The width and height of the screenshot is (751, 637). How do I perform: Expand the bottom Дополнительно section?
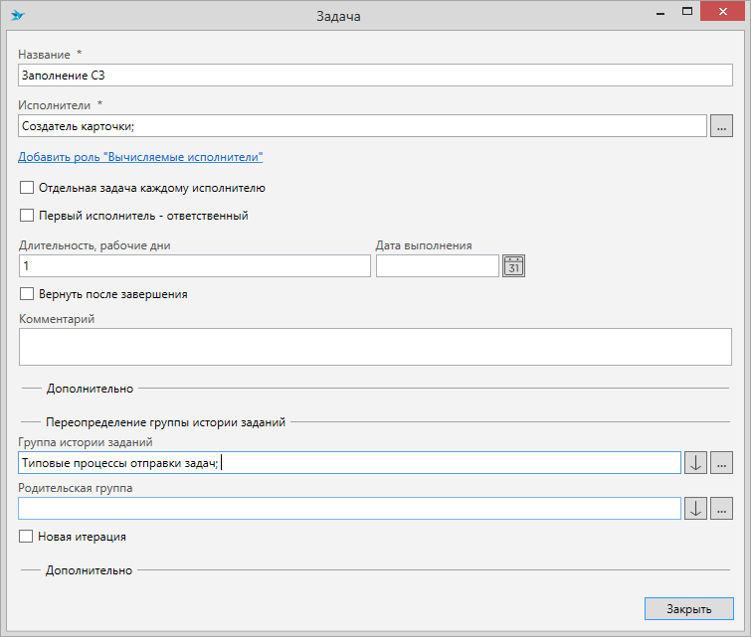coord(89,570)
